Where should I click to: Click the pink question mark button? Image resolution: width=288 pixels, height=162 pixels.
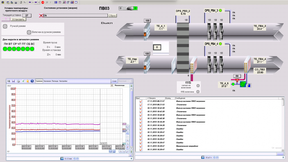(x=6, y=19)
